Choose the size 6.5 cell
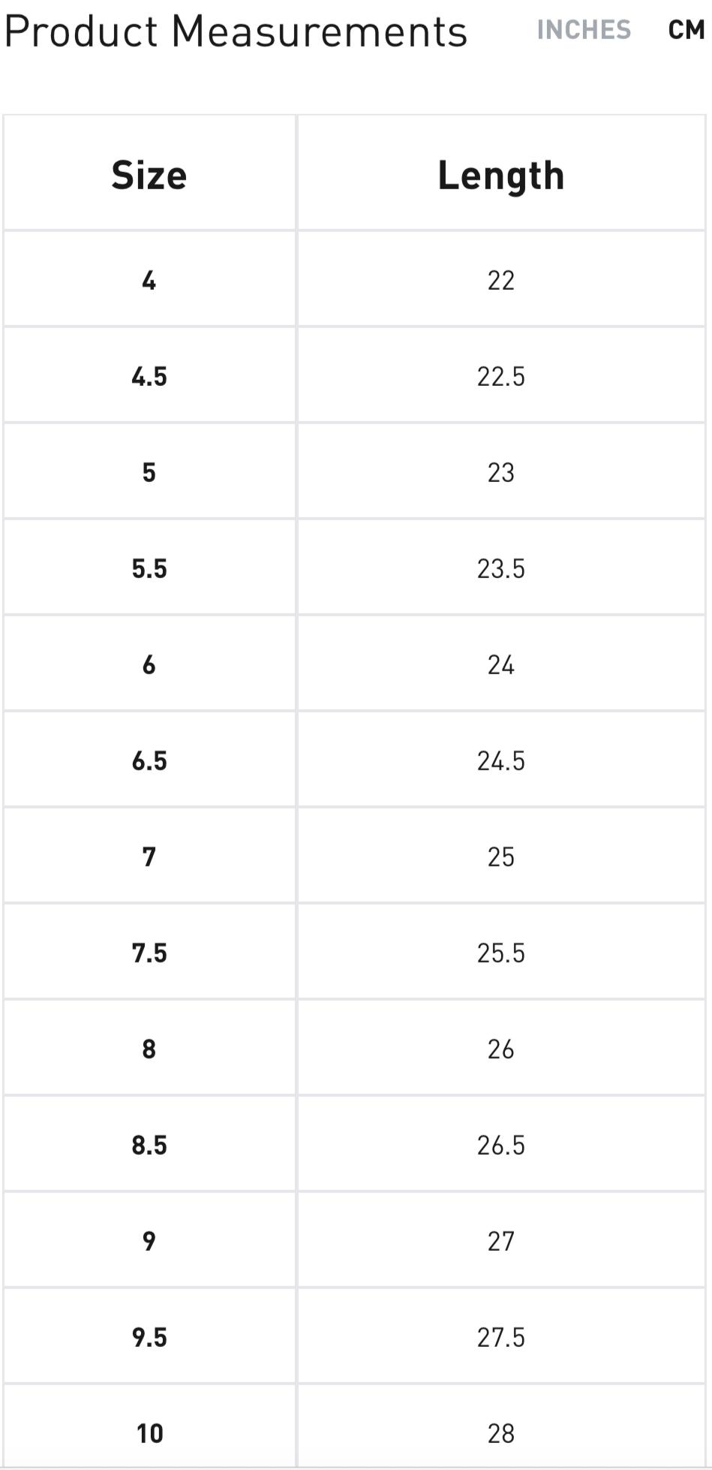This screenshot has height=1470, width=712. point(149,761)
